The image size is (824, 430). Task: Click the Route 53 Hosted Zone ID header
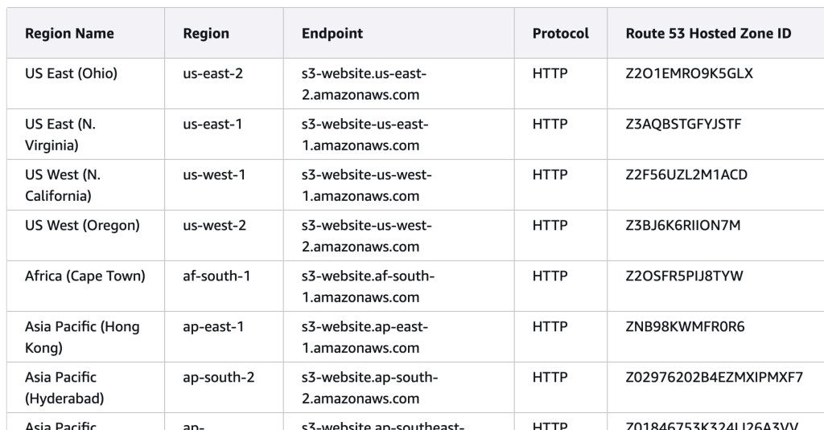point(708,34)
